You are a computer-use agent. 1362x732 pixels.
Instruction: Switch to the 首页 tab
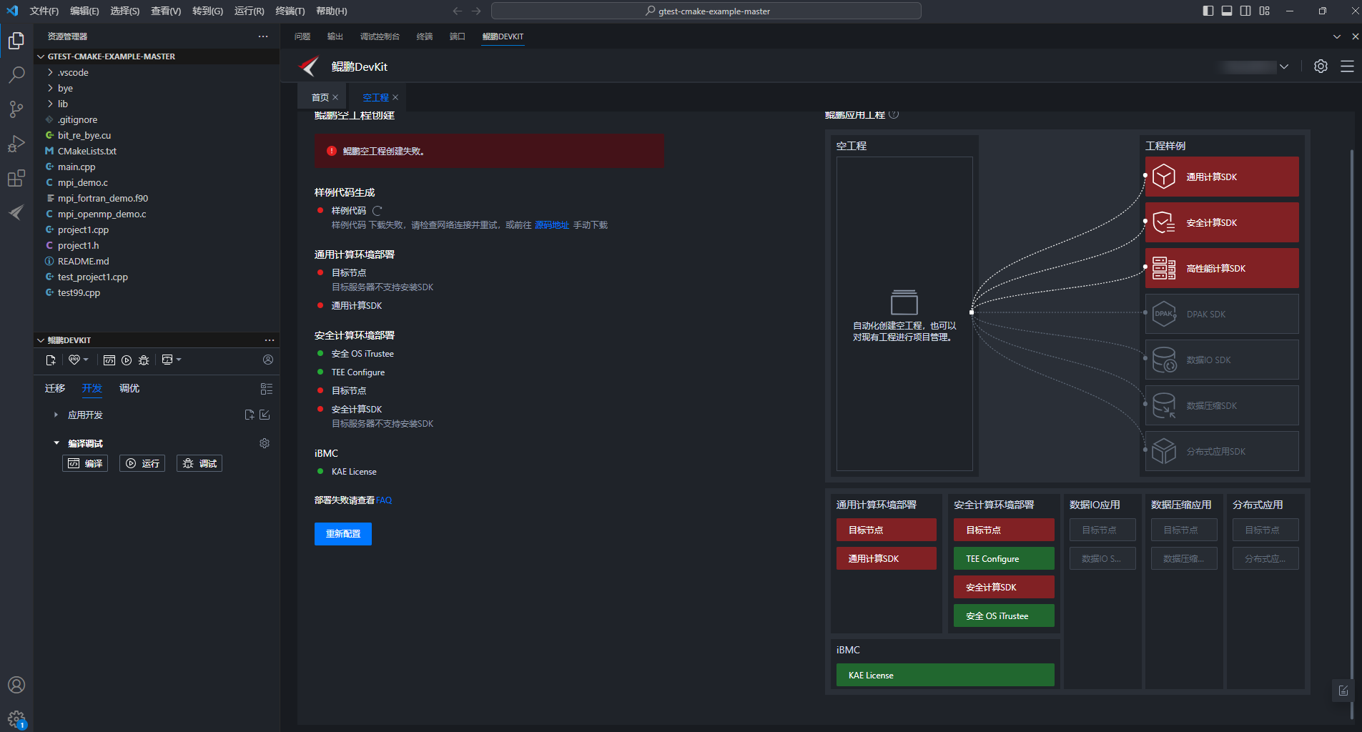point(320,97)
